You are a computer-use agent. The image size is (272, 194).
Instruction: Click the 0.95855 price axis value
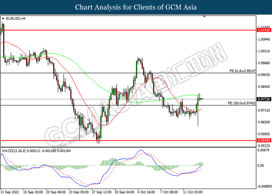click(264, 134)
